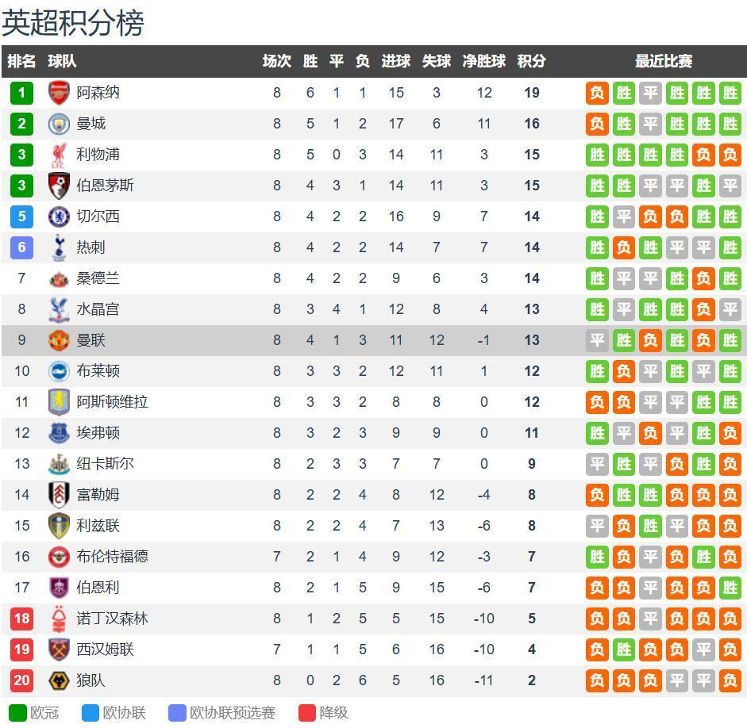Click the green 欧冠 legend swatch
This screenshot has width=747, height=728.
tap(17, 712)
